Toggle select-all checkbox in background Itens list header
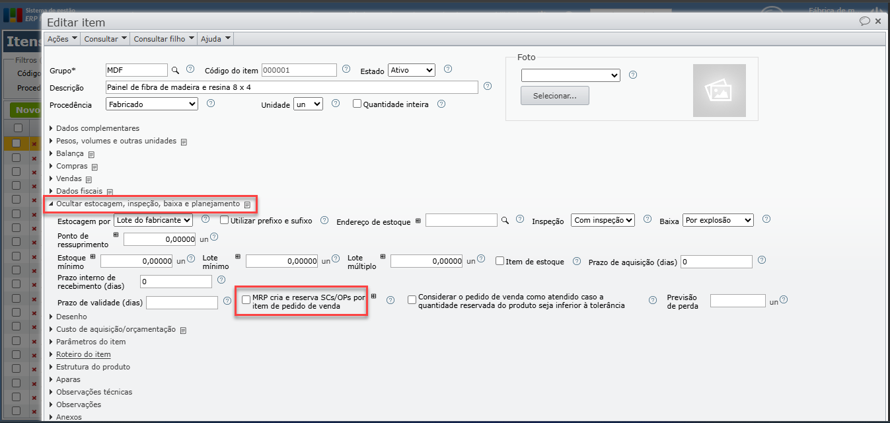890x423 pixels. pos(18,128)
